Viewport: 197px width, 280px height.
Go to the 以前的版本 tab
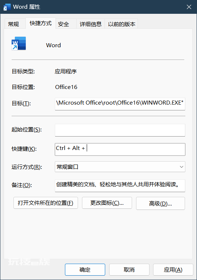point(122,24)
